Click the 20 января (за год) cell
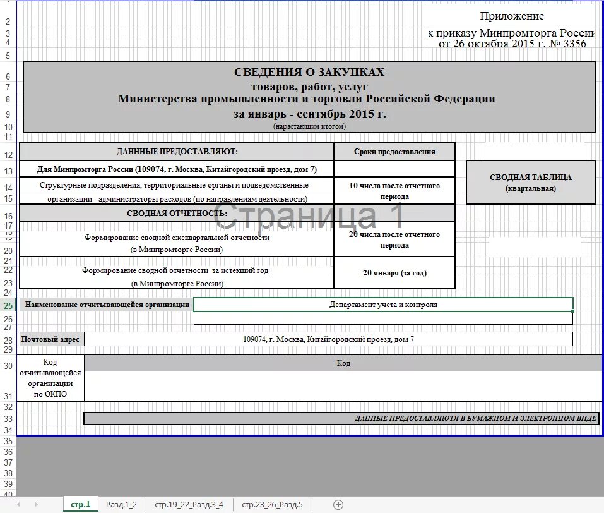 pyautogui.click(x=394, y=273)
